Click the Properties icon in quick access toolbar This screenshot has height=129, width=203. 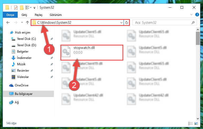click(x=16, y=8)
